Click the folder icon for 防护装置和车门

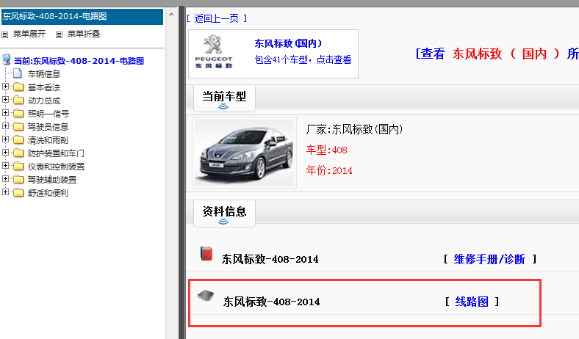pyautogui.click(x=18, y=153)
